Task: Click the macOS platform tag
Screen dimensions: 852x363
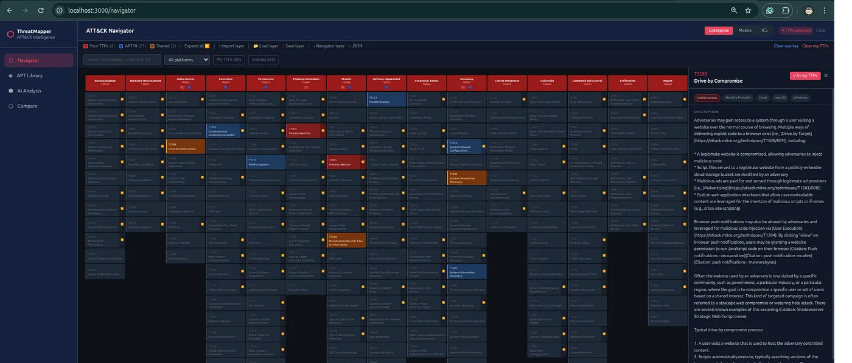Action: tap(780, 97)
